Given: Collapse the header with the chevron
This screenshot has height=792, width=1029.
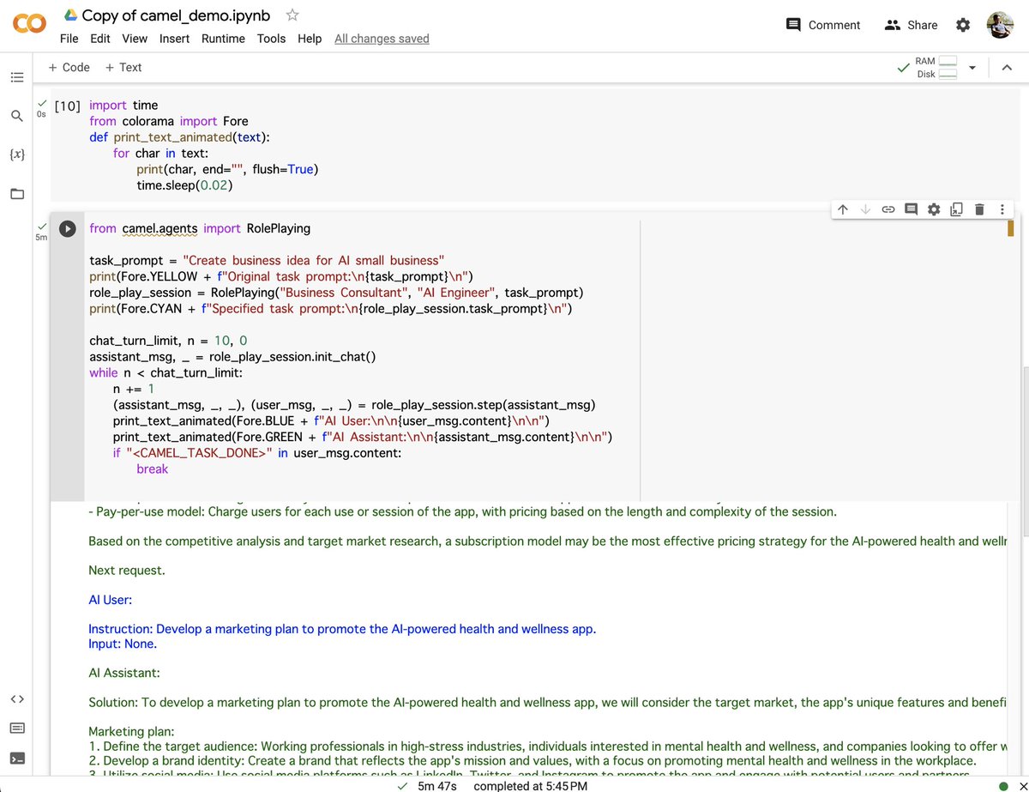Looking at the screenshot, I should [x=1006, y=68].
